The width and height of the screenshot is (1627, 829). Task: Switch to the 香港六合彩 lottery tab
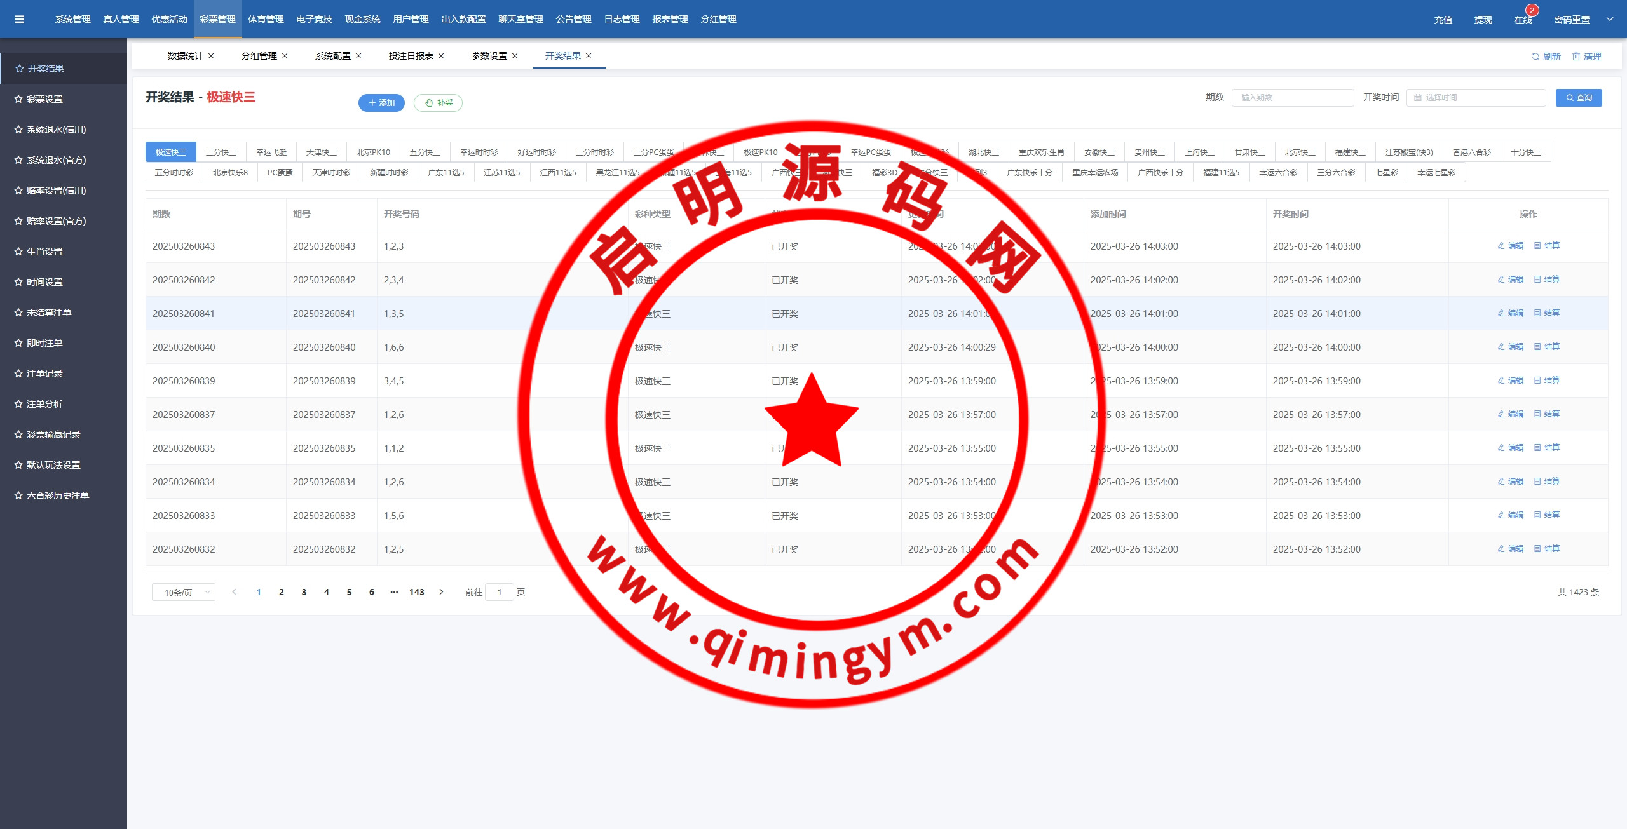(1471, 152)
